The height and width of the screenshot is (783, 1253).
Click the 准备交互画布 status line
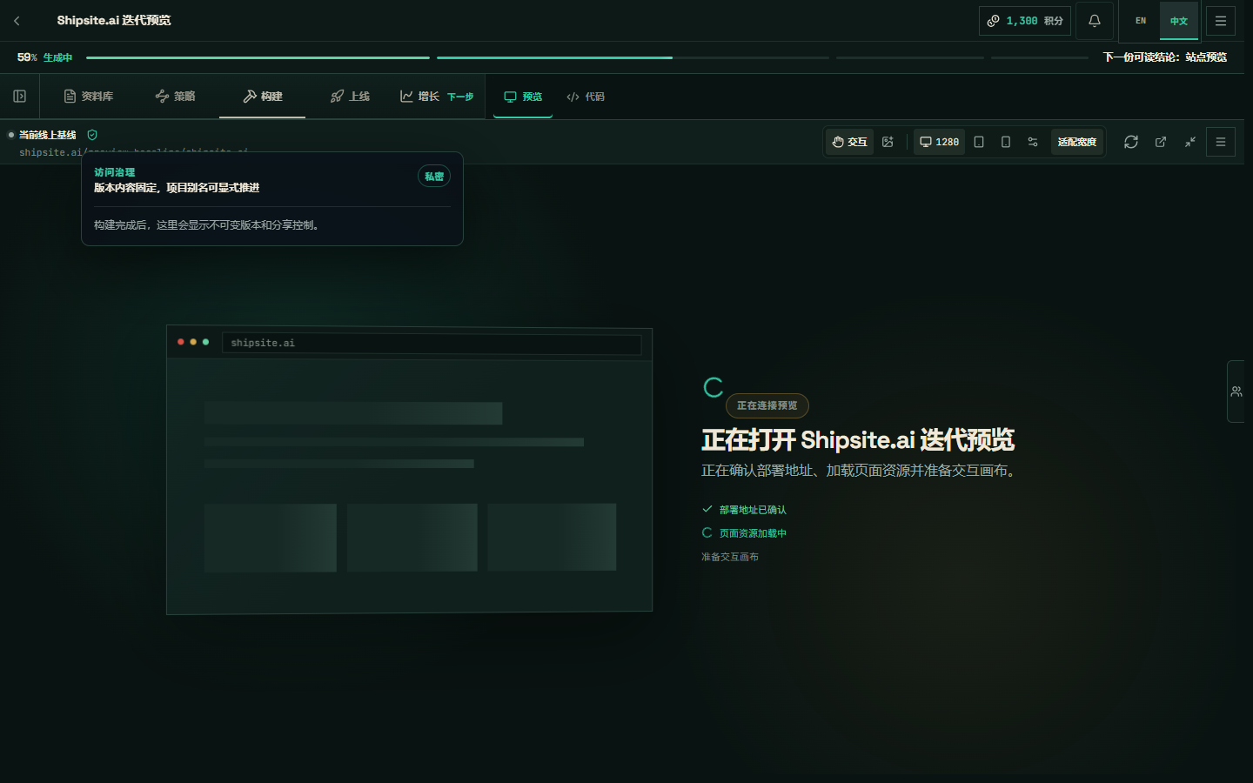730,557
